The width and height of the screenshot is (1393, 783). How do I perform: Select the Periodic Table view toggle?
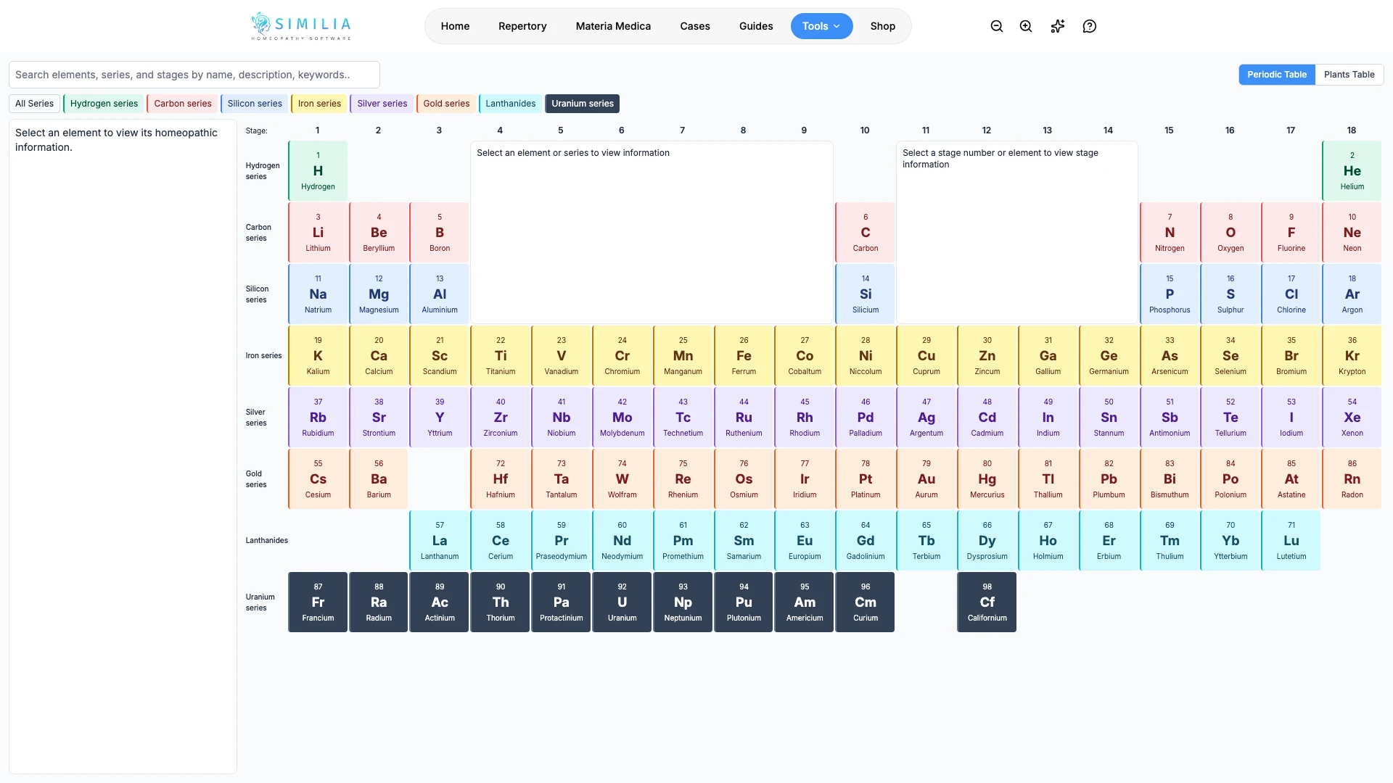click(1276, 75)
